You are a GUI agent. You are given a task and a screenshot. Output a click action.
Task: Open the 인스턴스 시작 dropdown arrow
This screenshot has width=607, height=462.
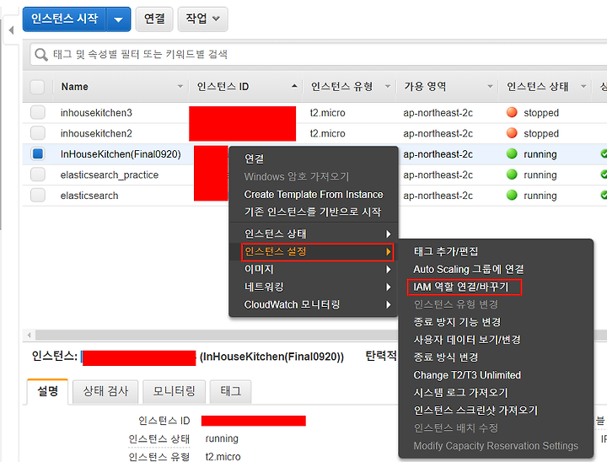pos(119,19)
